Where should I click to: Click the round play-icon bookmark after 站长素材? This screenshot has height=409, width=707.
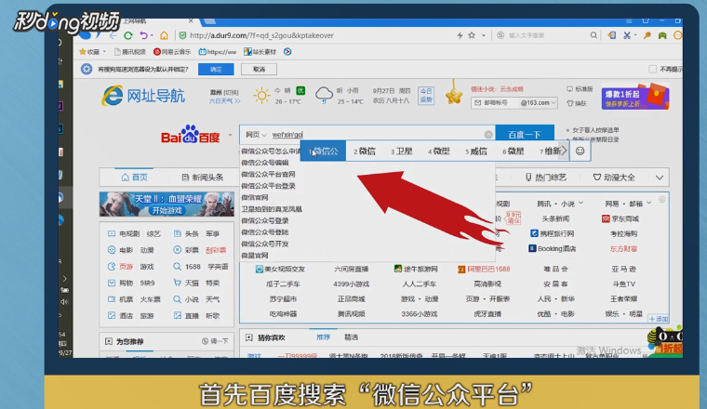click(287, 52)
